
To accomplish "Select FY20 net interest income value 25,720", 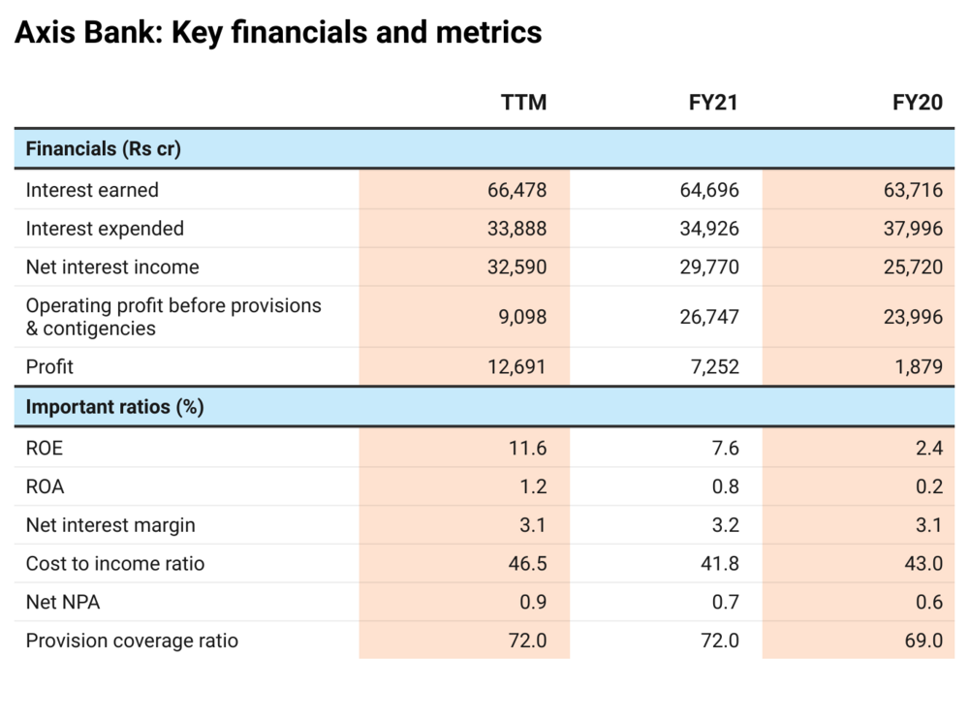I will tap(913, 267).
